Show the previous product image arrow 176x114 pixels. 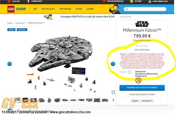(9, 64)
